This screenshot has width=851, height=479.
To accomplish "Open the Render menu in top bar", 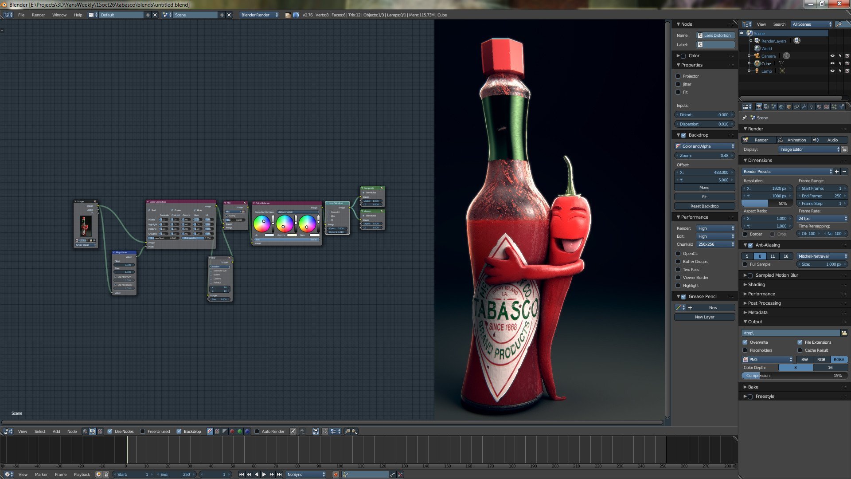I will [x=38, y=15].
